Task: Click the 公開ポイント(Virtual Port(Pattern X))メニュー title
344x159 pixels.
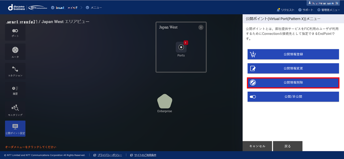Action: [x=283, y=19]
